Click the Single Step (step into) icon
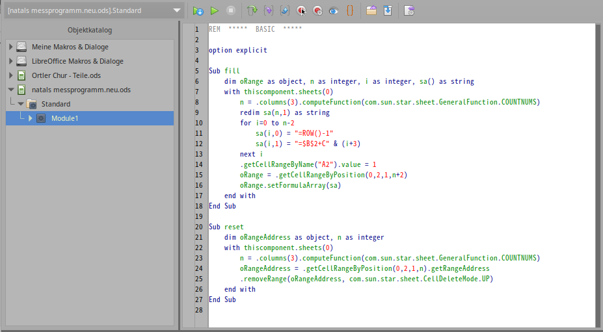Screen dimensions: 603x332 click(x=269, y=11)
